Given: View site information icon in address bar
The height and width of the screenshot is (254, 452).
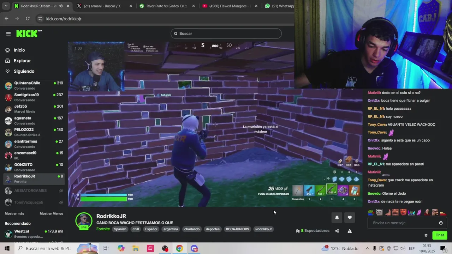Looking at the screenshot, I should (x=40, y=19).
